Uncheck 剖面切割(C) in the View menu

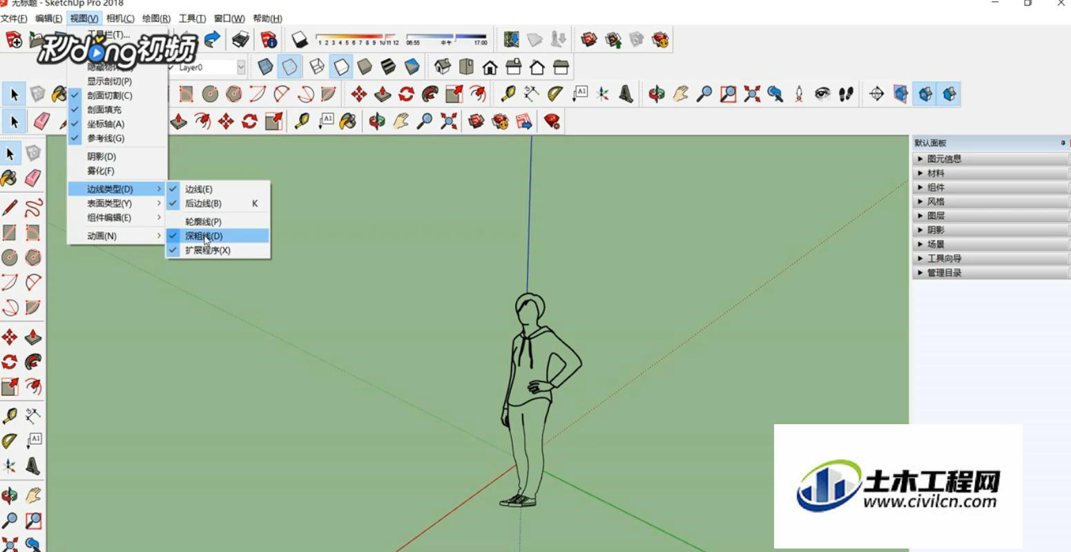point(109,95)
